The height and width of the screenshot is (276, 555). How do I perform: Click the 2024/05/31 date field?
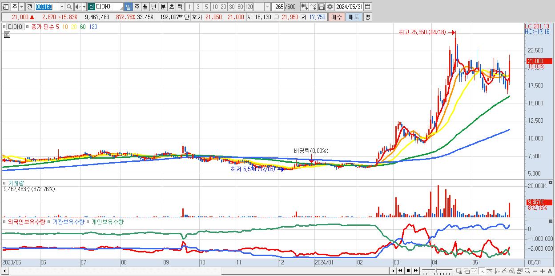click(x=349, y=7)
